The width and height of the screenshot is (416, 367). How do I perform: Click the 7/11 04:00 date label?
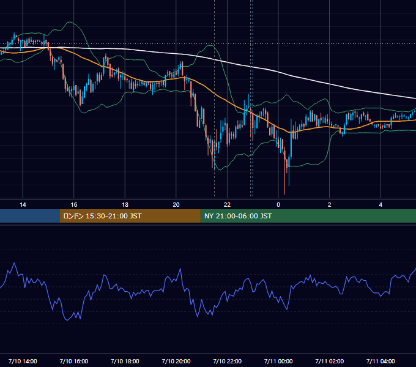point(381,361)
